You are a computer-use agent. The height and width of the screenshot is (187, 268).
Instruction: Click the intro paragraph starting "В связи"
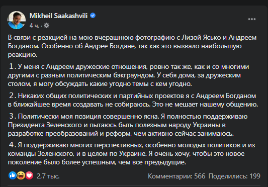pos(132,46)
